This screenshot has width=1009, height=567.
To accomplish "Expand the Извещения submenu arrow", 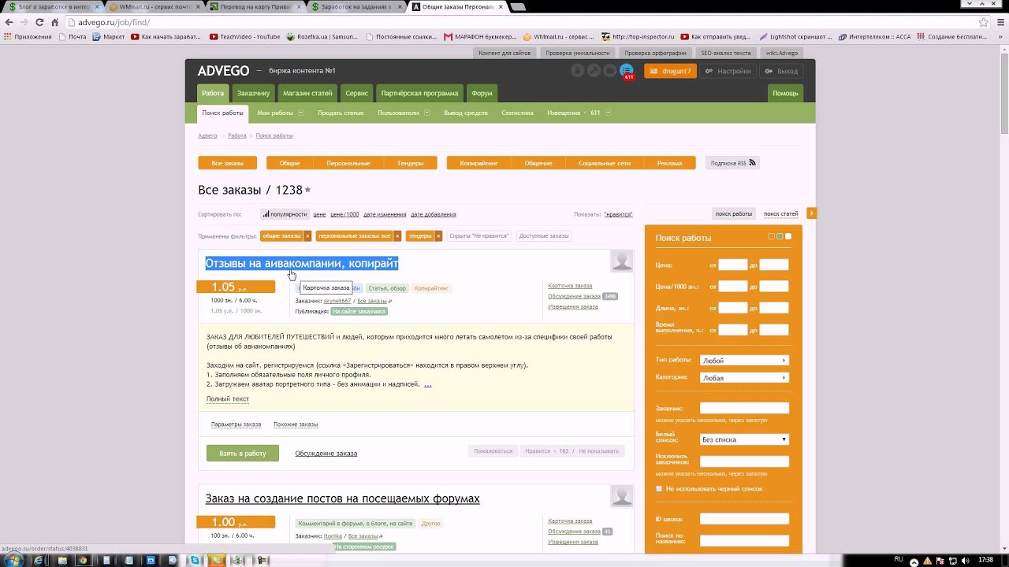I will (608, 113).
